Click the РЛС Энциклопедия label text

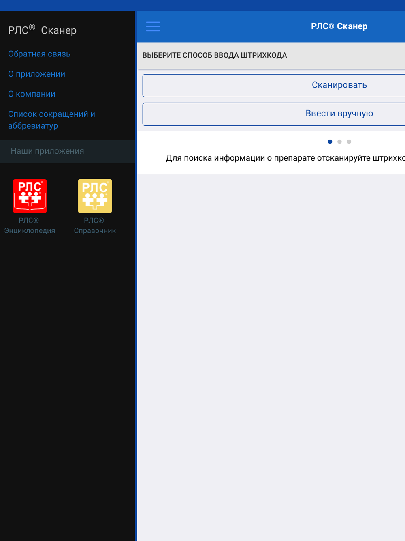tap(30, 225)
